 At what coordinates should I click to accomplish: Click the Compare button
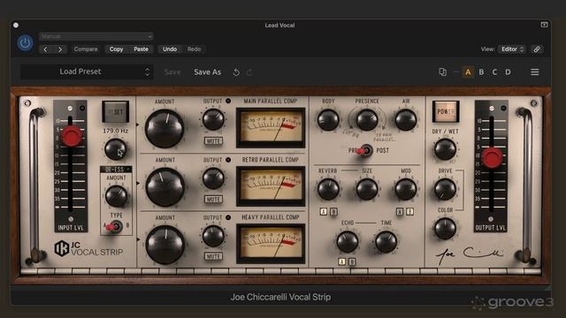click(86, 49)
